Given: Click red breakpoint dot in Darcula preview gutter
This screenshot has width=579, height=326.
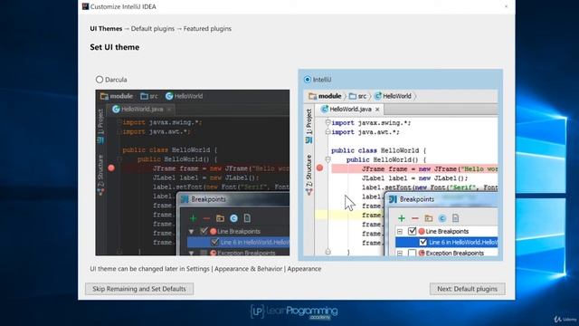Looking at the screenshot, I should coord(111,168).
